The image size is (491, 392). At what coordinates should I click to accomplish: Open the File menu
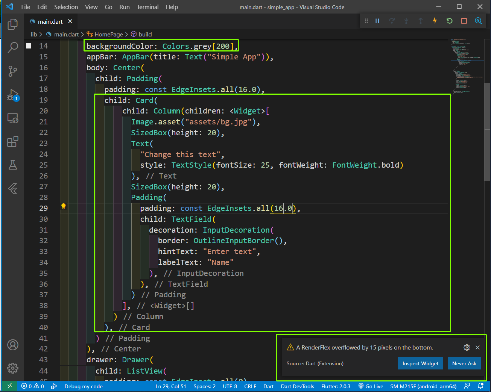click(x=26, y=7)
